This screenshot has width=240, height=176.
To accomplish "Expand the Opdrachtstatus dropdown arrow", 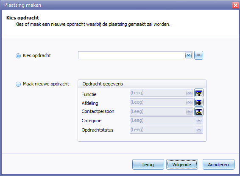I will coord(199,130).
